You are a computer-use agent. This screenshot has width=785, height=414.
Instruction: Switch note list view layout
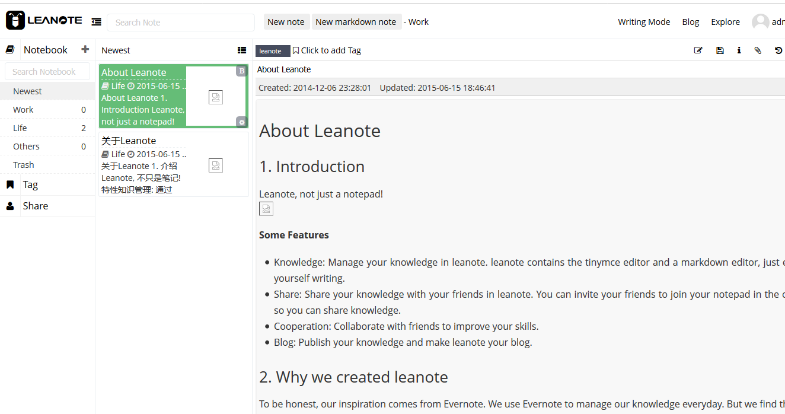point(242,50)
